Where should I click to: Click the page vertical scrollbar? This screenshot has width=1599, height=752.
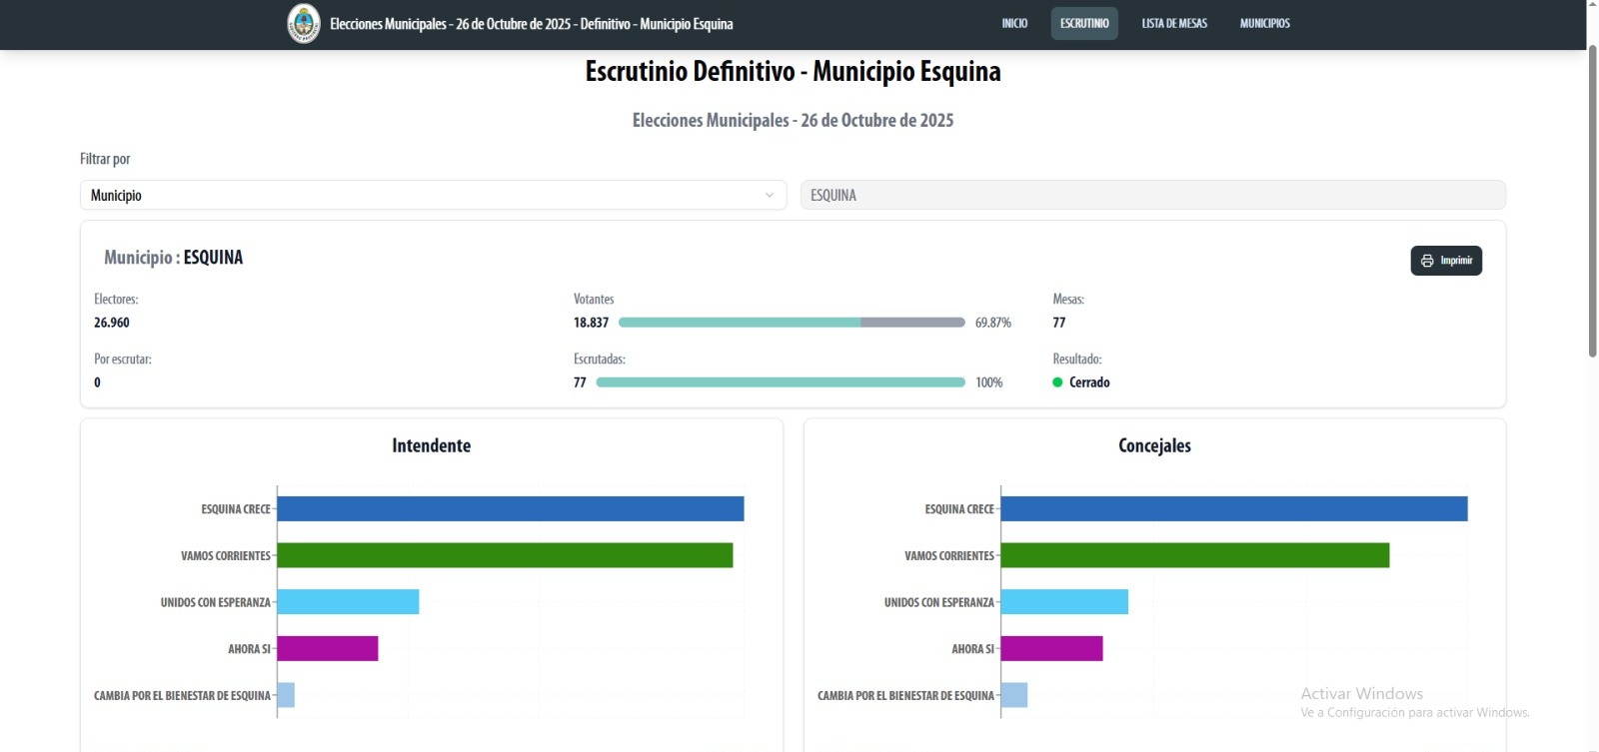[1592, 200]
